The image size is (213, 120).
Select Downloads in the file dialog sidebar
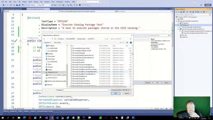coord(51,59)
